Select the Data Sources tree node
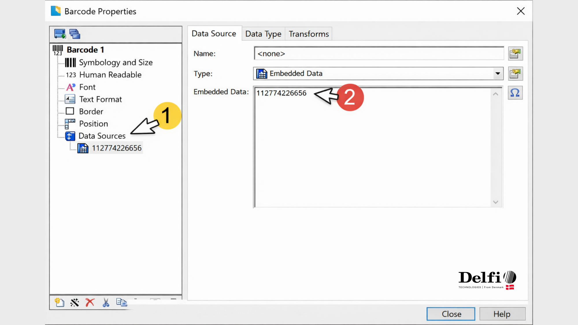This screenshot has height=325, width=578. click(102, 136)
